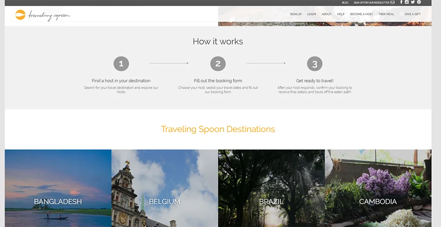Open Become a Host page

click(x=362, y=14)
